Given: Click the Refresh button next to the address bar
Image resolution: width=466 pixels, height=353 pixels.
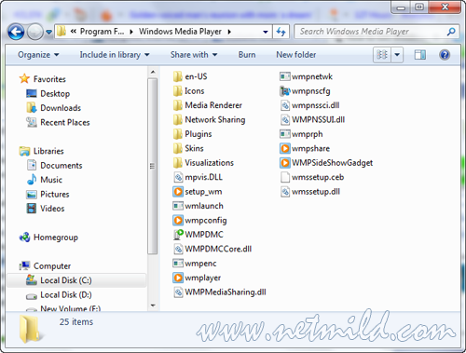Looking at the screenshot, I should coord(281,32).
